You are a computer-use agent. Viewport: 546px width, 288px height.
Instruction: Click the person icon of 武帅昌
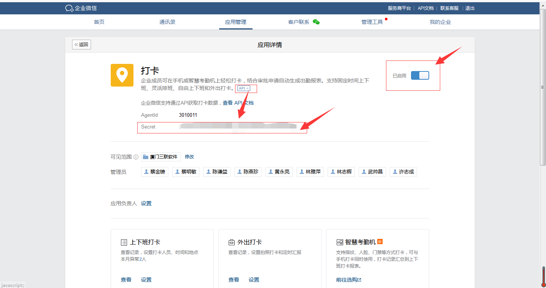point(364,172)
